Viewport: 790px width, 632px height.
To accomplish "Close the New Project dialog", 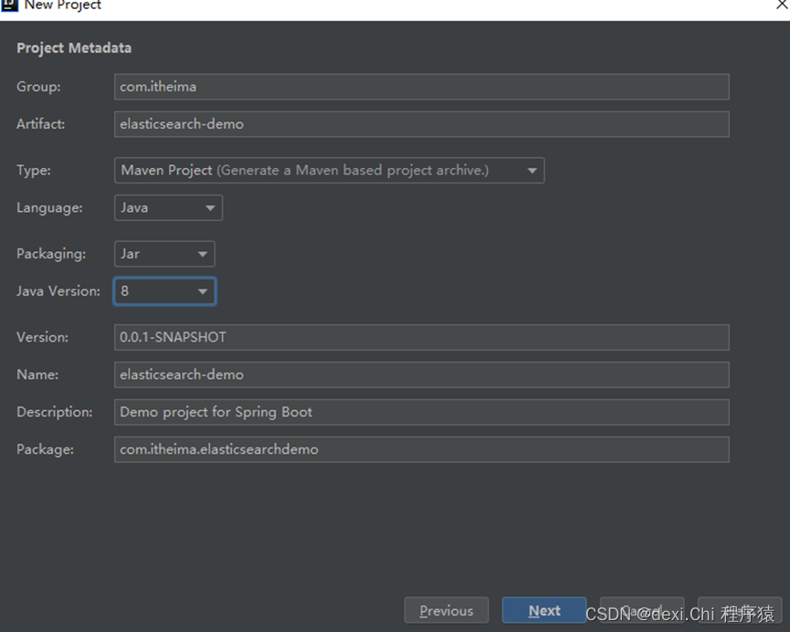I will (x=781, y=6).
